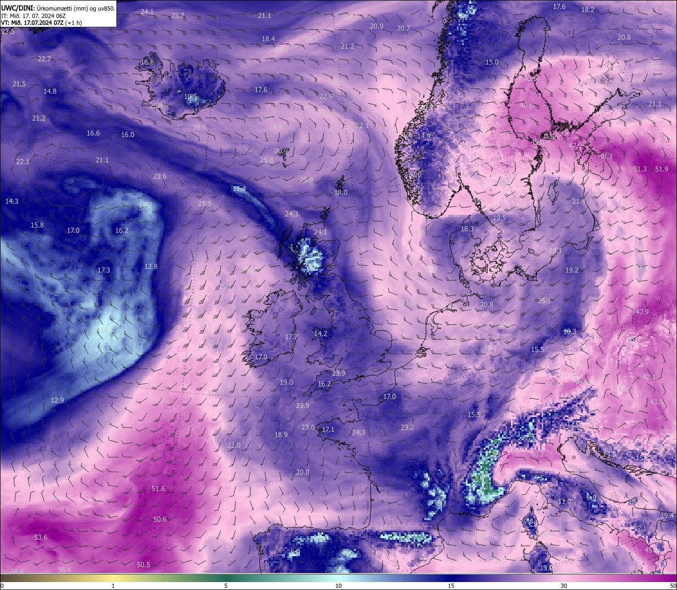Click the 19.4 value at right edge

pos(667,515)
